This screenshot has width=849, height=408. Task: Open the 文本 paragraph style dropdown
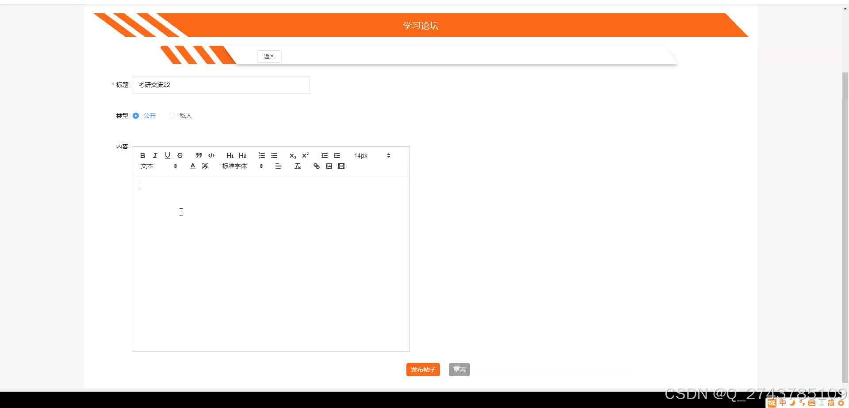(159, 166)
